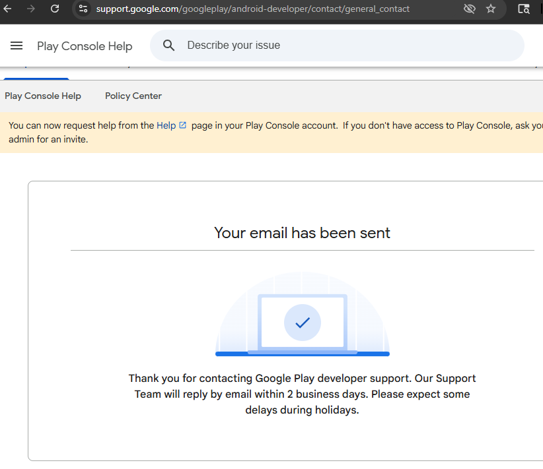The height and width of the screenshot is (469, 543).
Task: Click the external link icon beside Help
Action: click(x=183, y=125)
